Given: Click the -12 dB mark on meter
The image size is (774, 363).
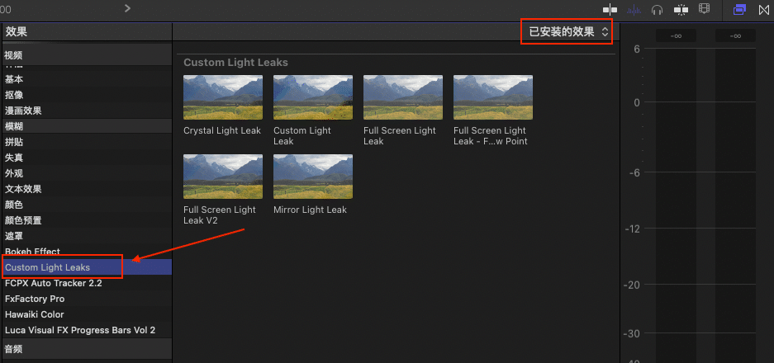Looking at the screenshot, I should (632, 229).
